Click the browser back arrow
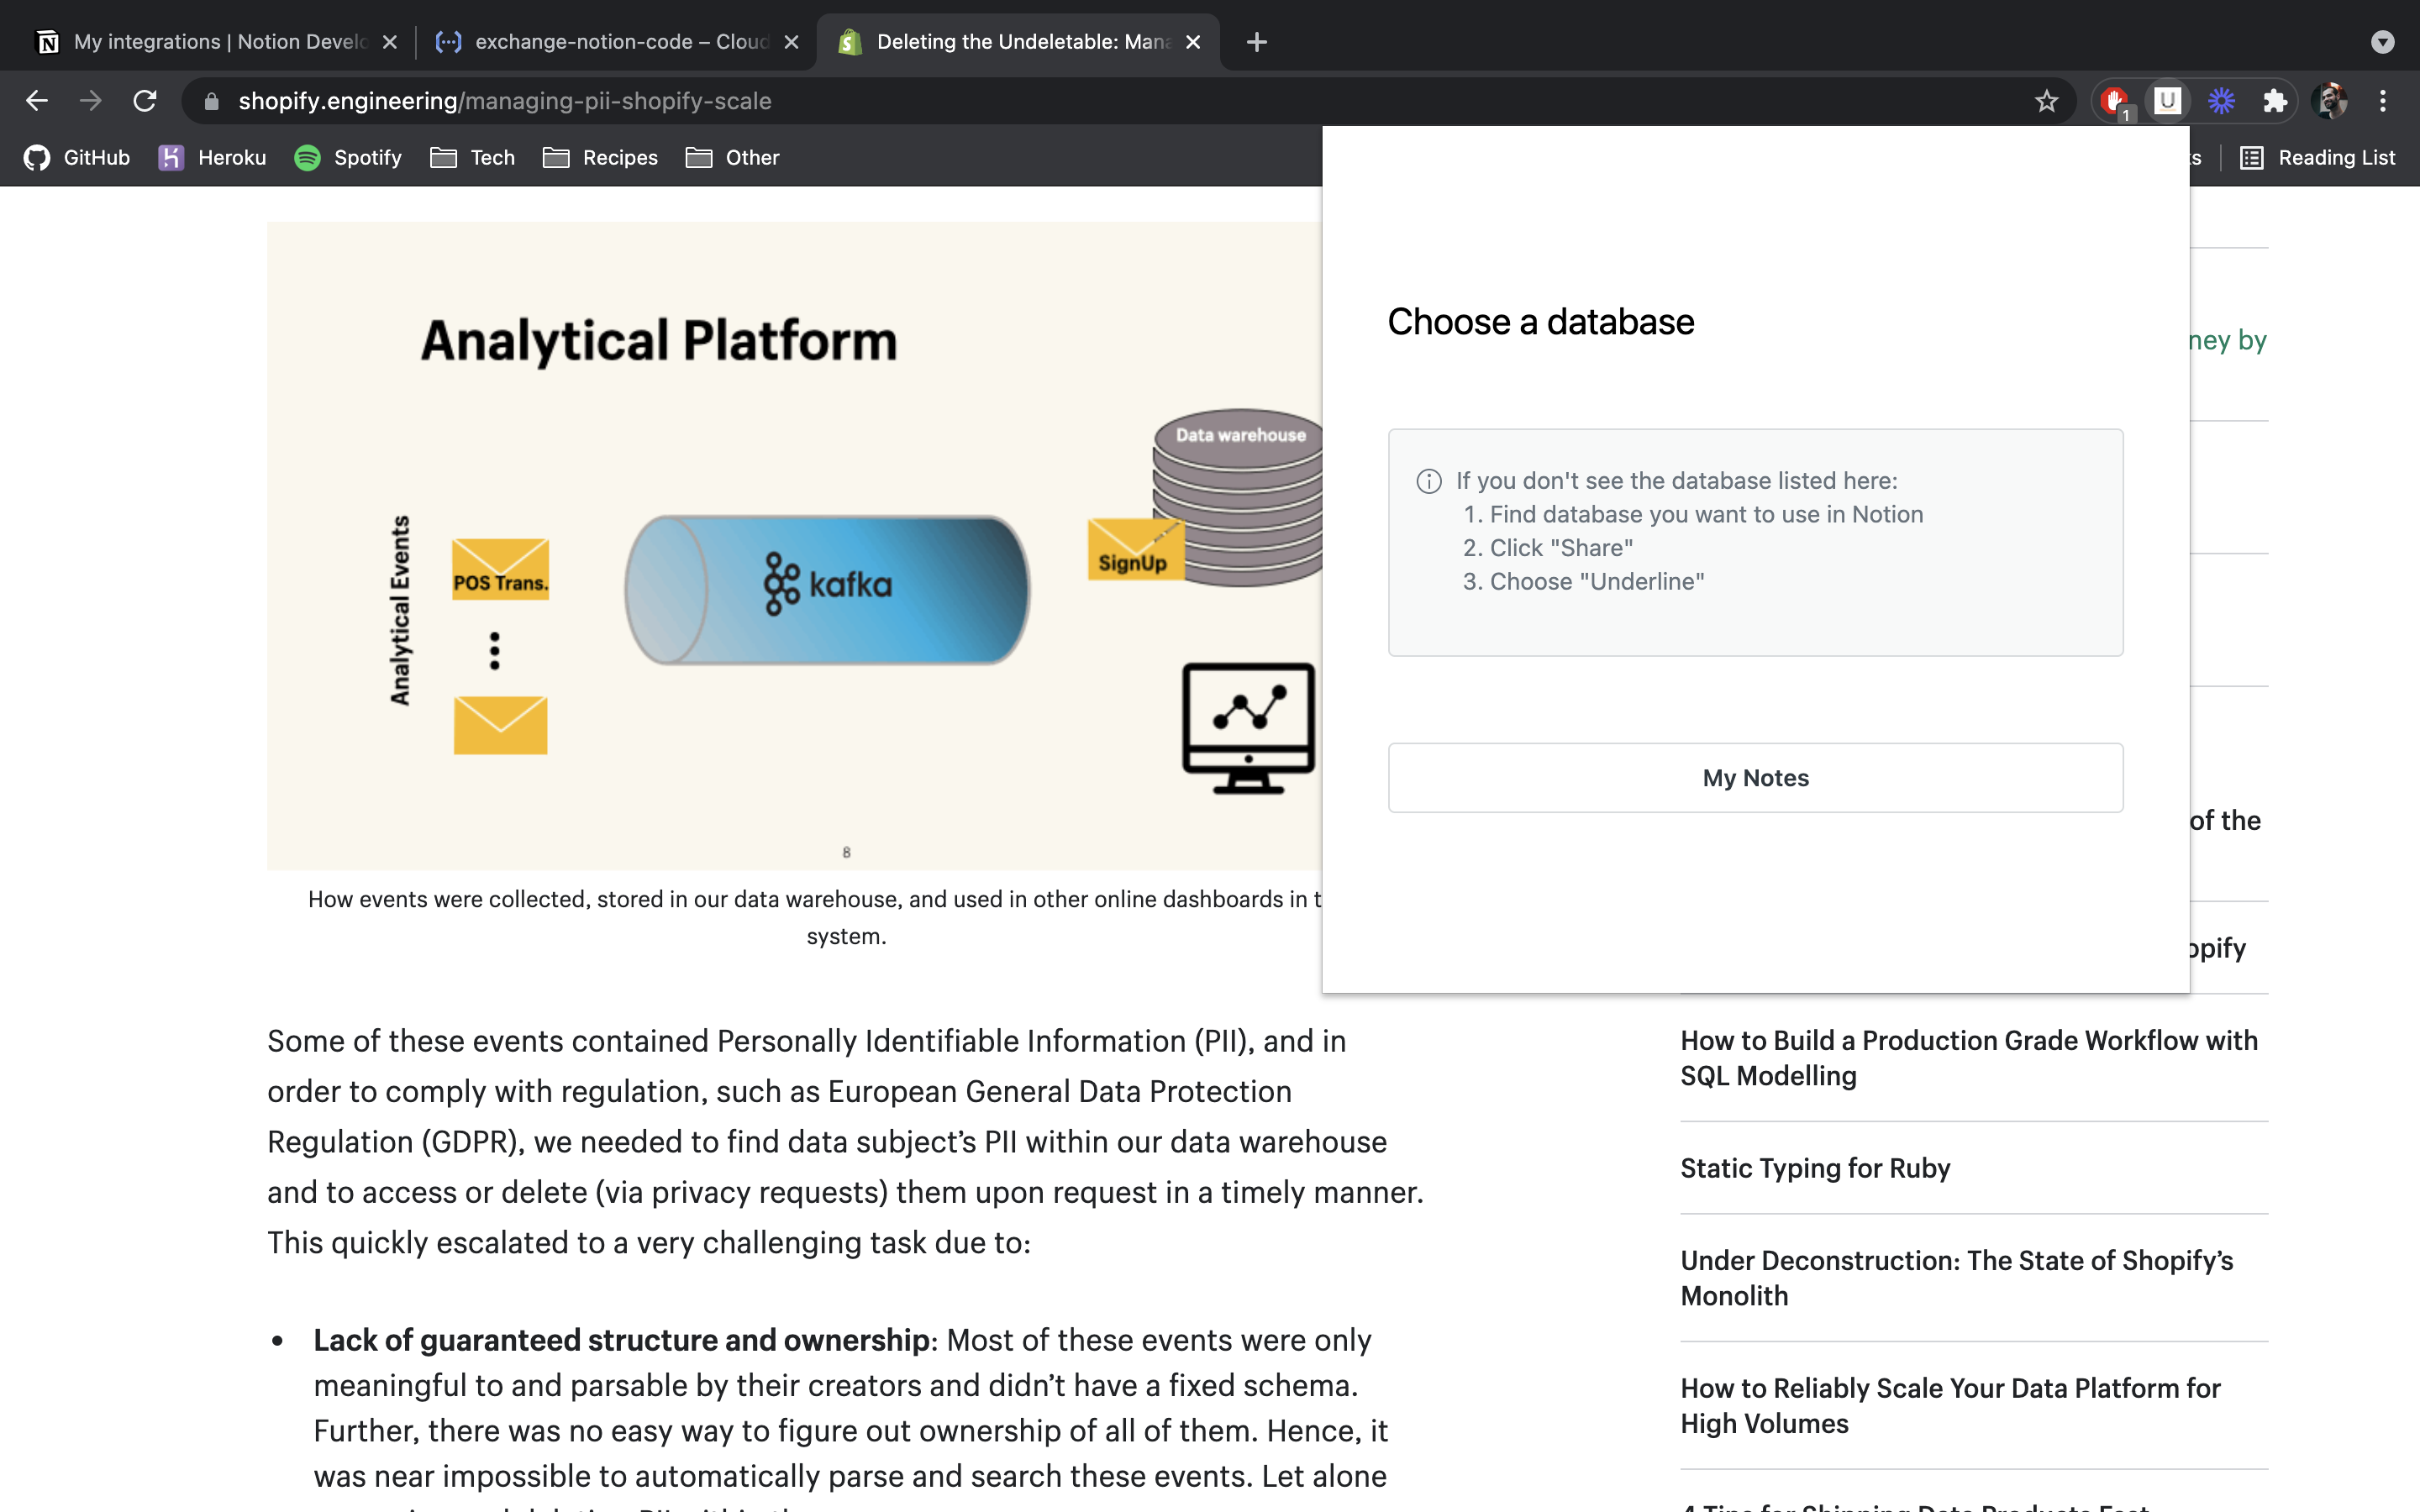 click(37, 101)
